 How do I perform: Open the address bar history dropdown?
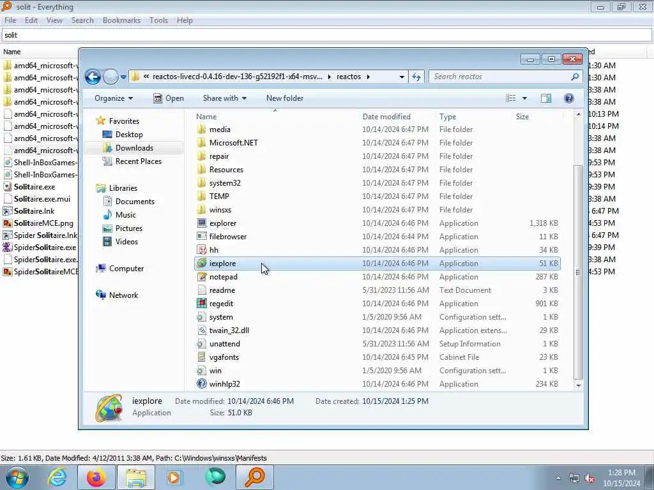pos(402,77)
